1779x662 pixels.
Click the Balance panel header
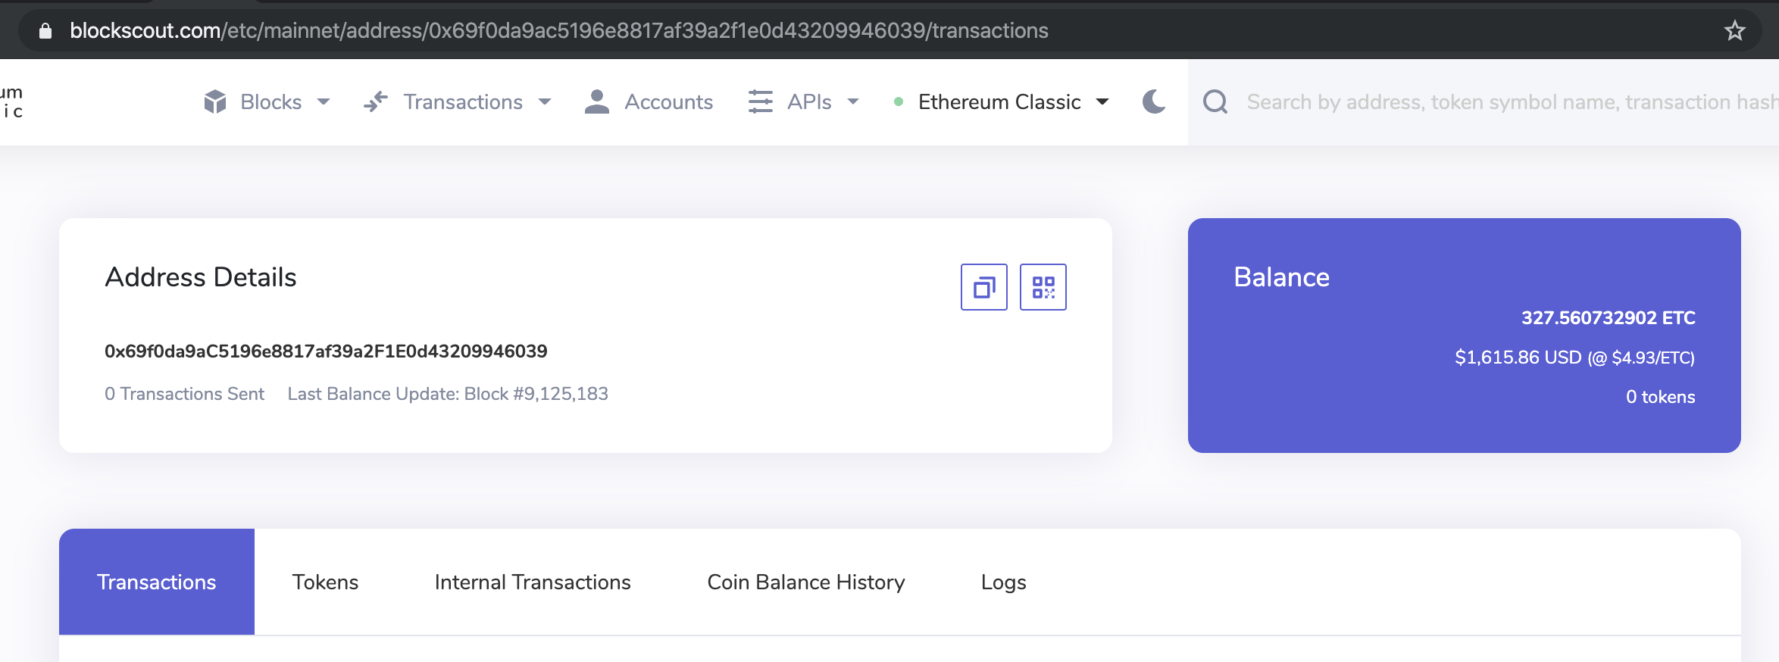coord(1282,276)
